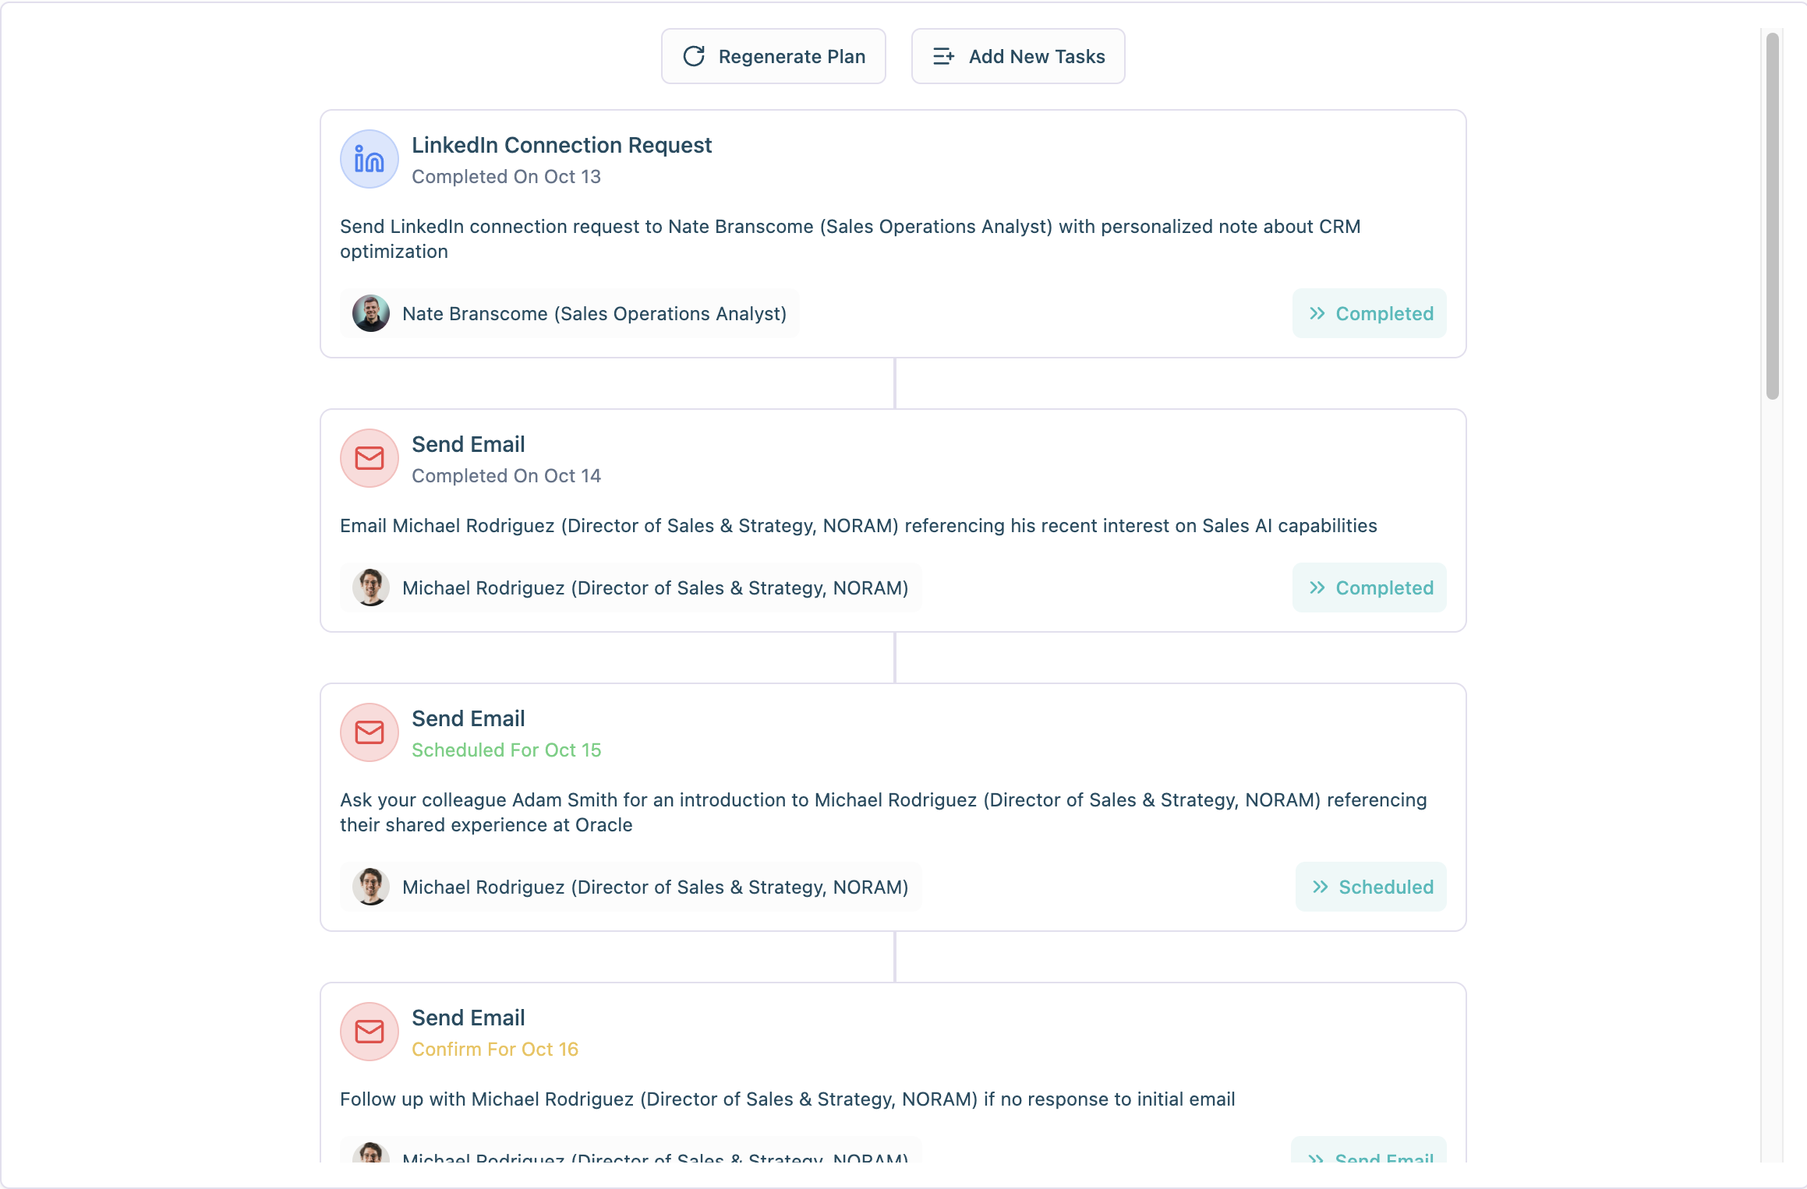Click Michael Rodriguez's avatar in the Oct 15 task
This screenshot has width=1807, height=1189.
click(x=371, y=887)
